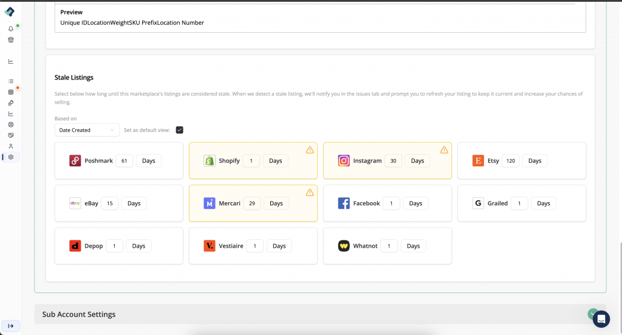The image size is (622, 335).
Task: Open the storefront icon in sidebar
Action: pyautogui.click(x=11, y=39)
